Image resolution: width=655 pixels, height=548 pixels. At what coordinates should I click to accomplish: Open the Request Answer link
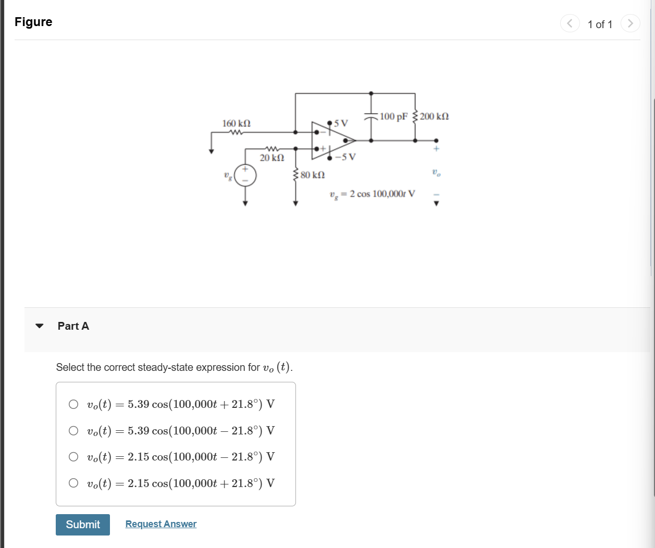click(161, 524)
